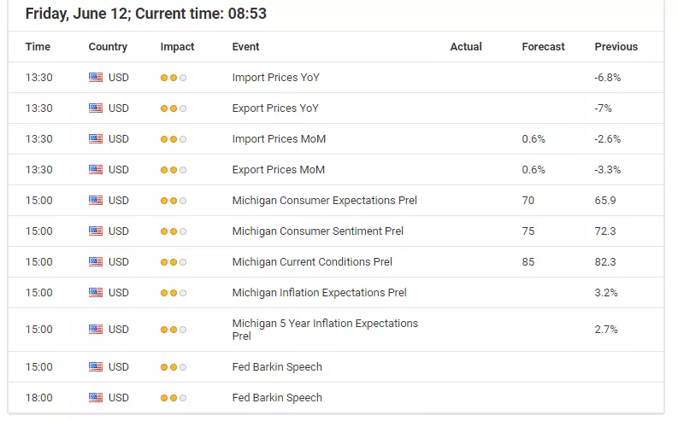The image size is (678, 421).
Task: Open the 15:00 Fed Barkin Speech event
Action: (277, 366)
